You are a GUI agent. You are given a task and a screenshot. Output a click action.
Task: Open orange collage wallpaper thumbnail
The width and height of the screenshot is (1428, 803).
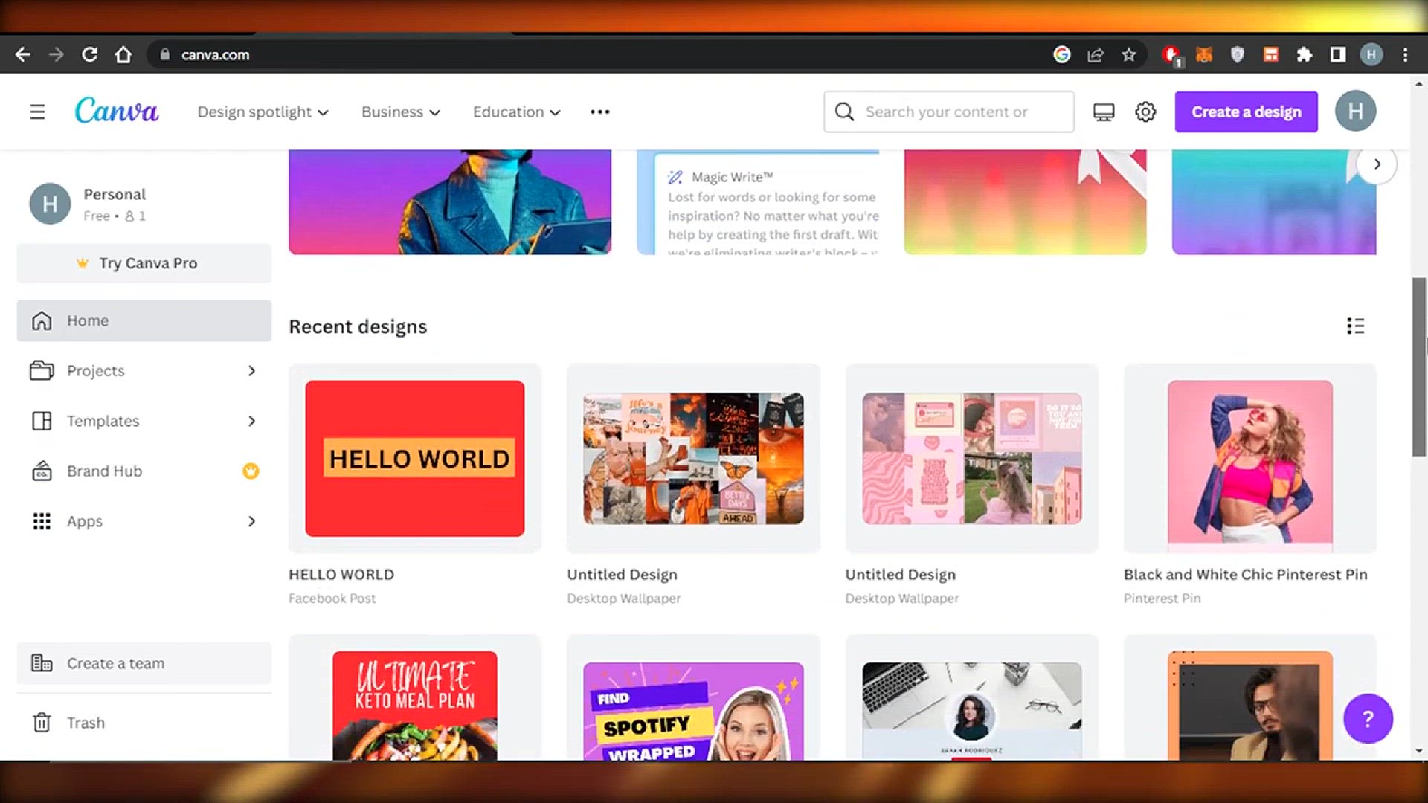click(x=693, y=458)
